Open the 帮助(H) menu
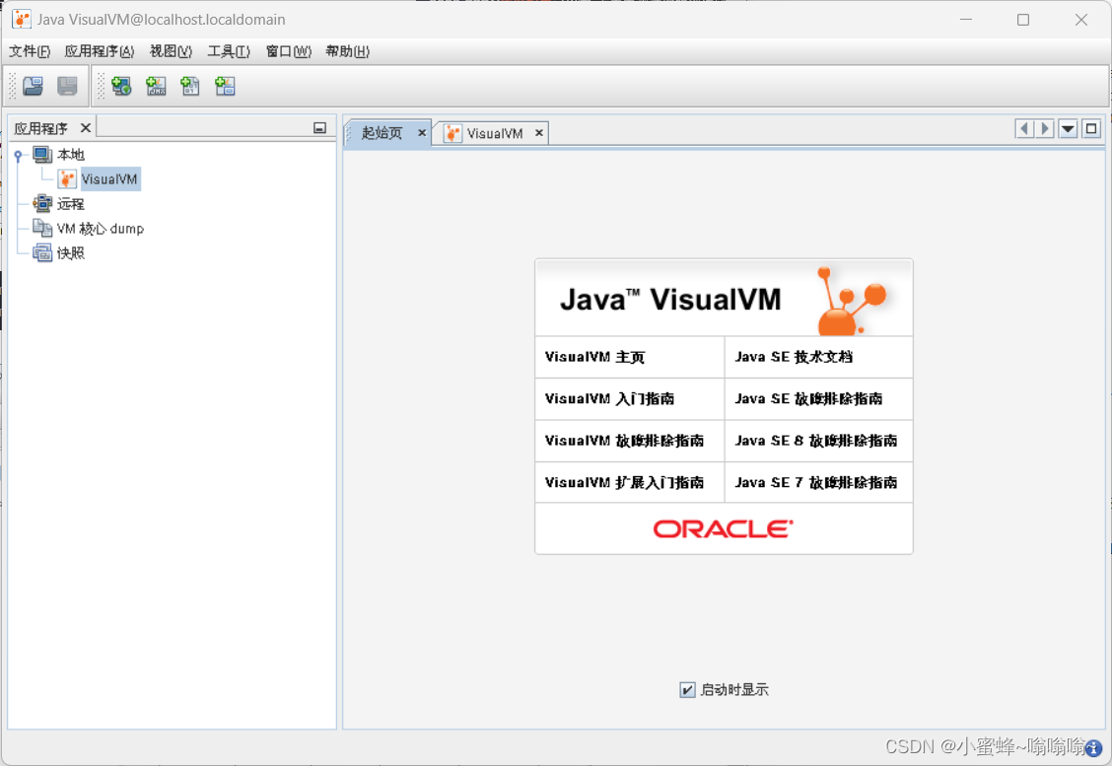Image resolution: width=1112 pixels, height=766 pixels. coord(347,51)
